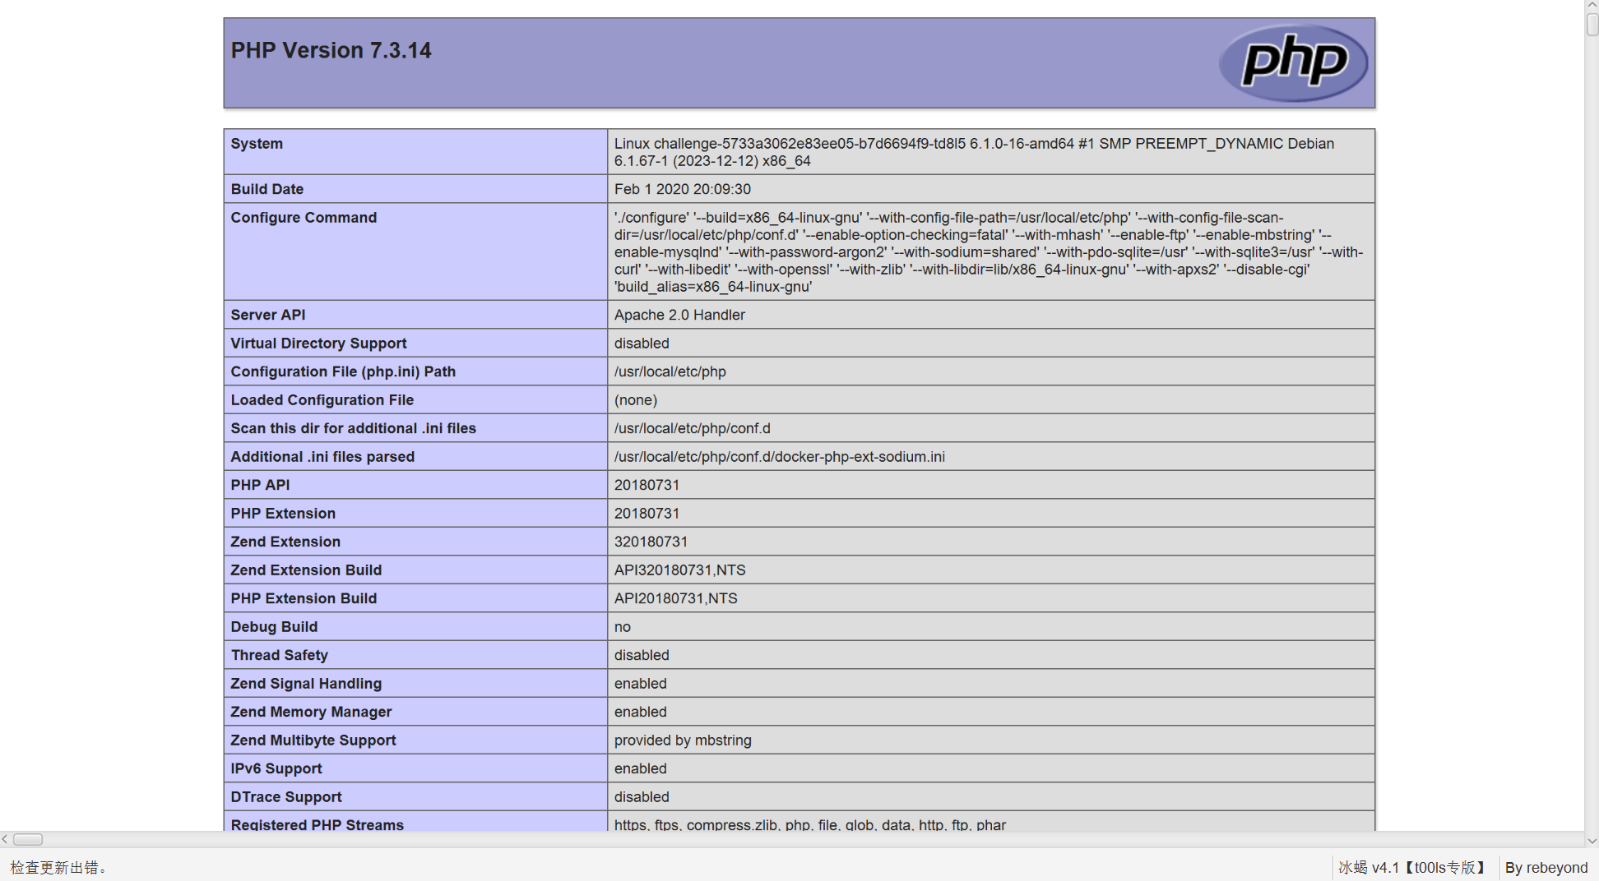The width and height of the screenshot is (1599, 881).
Task: Click the horizontal scrollbar left arrow
Action: click(x=5, y=839)
